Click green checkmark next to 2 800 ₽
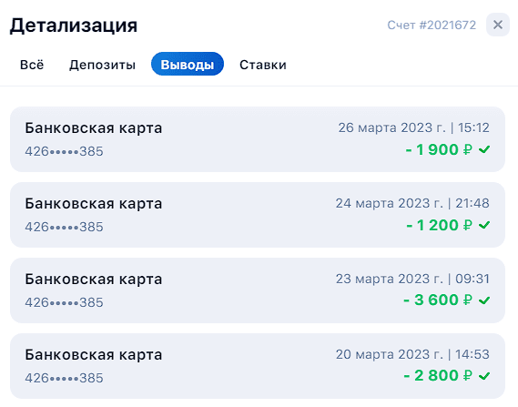This screenshot has width=518, height=407. click(484, 376)
